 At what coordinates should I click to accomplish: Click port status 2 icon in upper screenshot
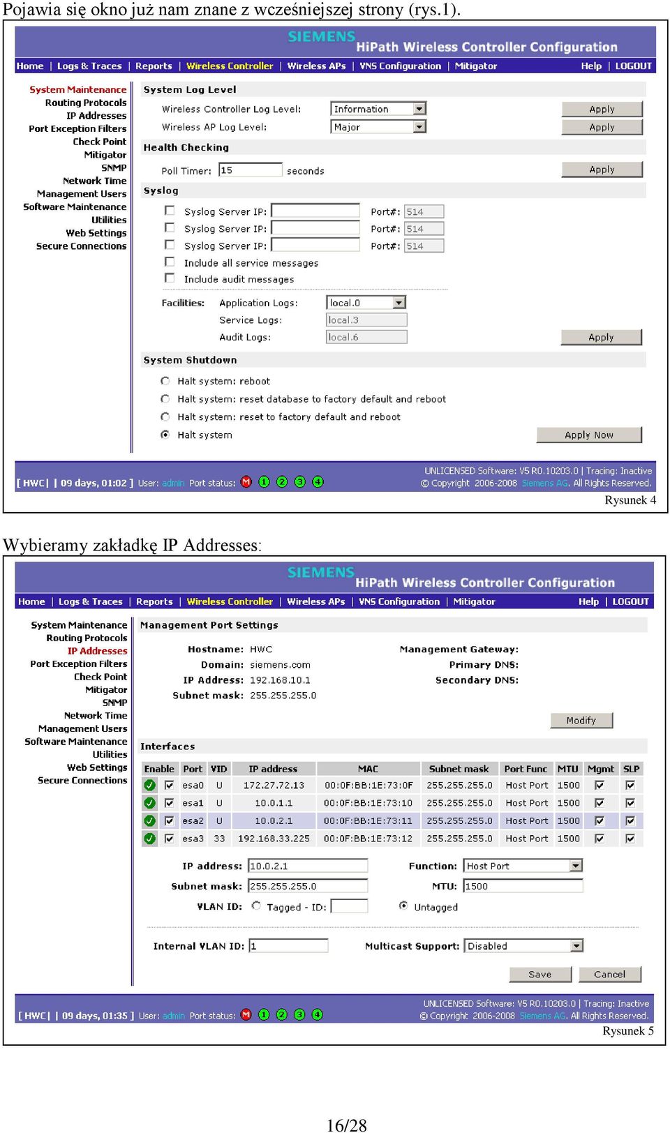[282, 481]
